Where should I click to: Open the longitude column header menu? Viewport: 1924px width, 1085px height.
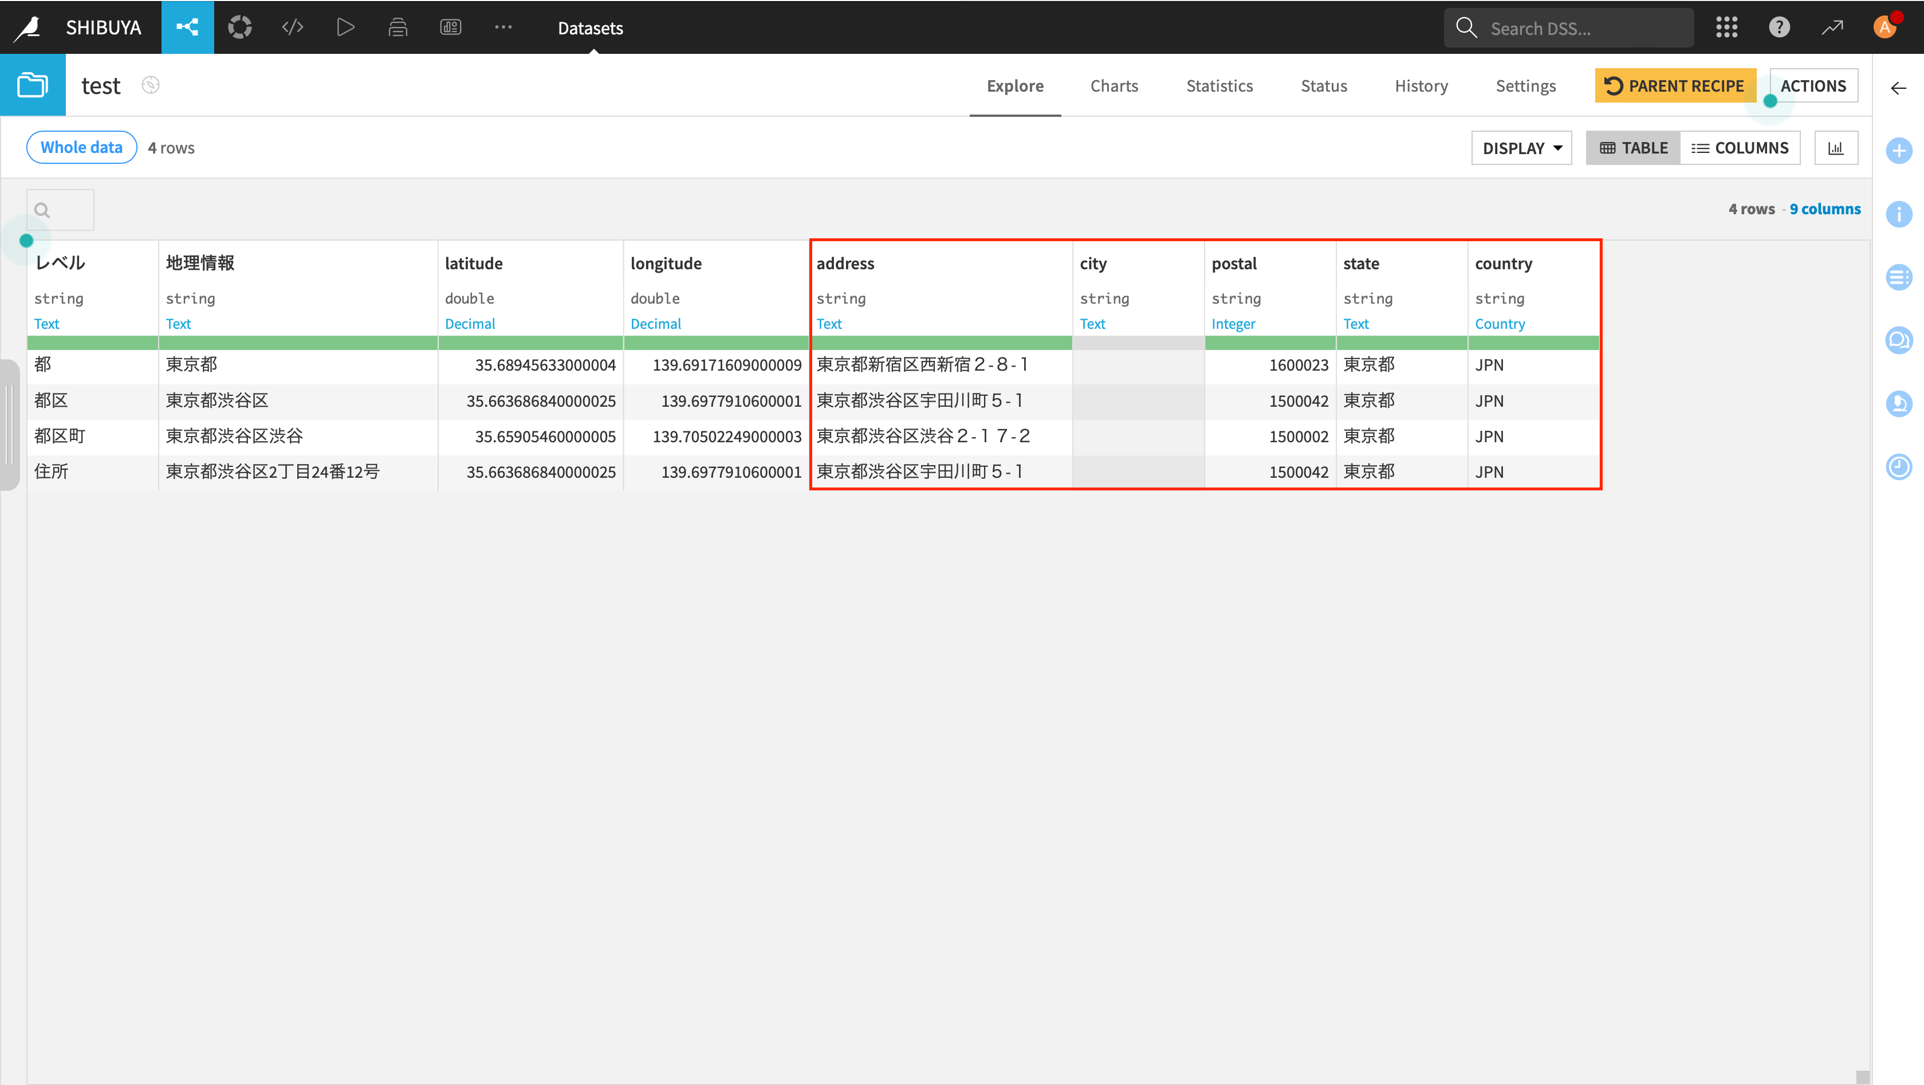click(x=666, y=263)
